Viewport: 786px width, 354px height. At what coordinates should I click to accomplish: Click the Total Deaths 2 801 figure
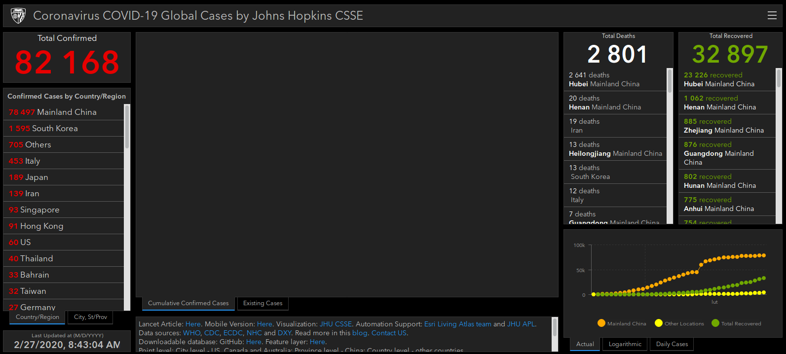[x=617, y=54]
